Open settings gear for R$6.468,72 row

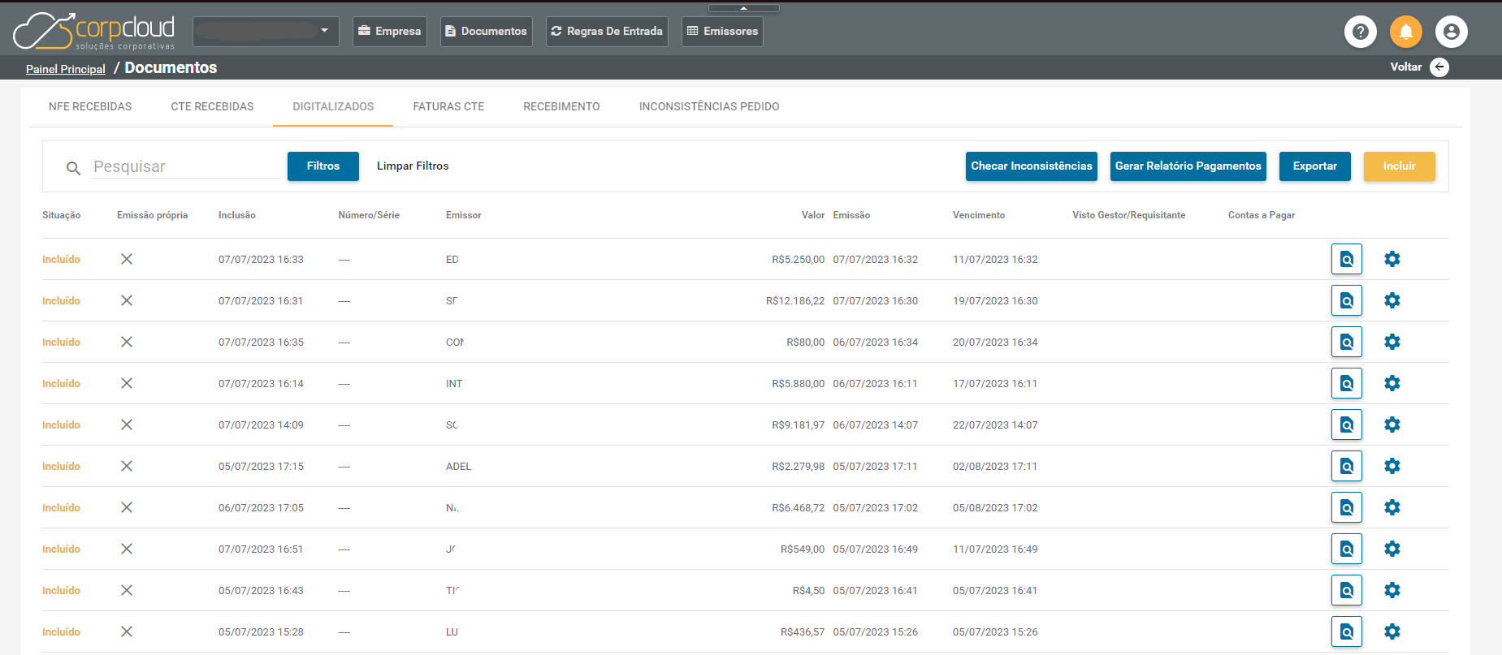coord(1392,507)
